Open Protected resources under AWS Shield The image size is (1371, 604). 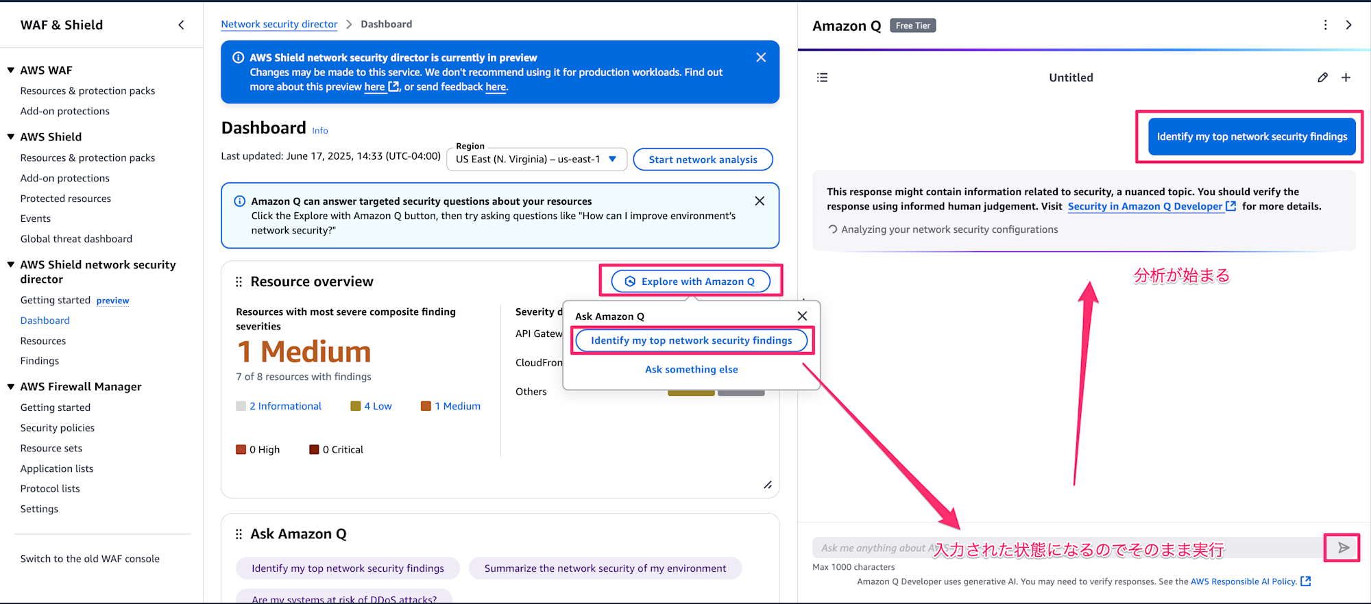click(65, 199)
